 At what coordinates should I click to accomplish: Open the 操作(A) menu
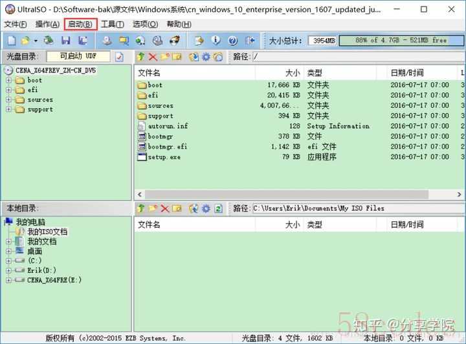point(47,25)
